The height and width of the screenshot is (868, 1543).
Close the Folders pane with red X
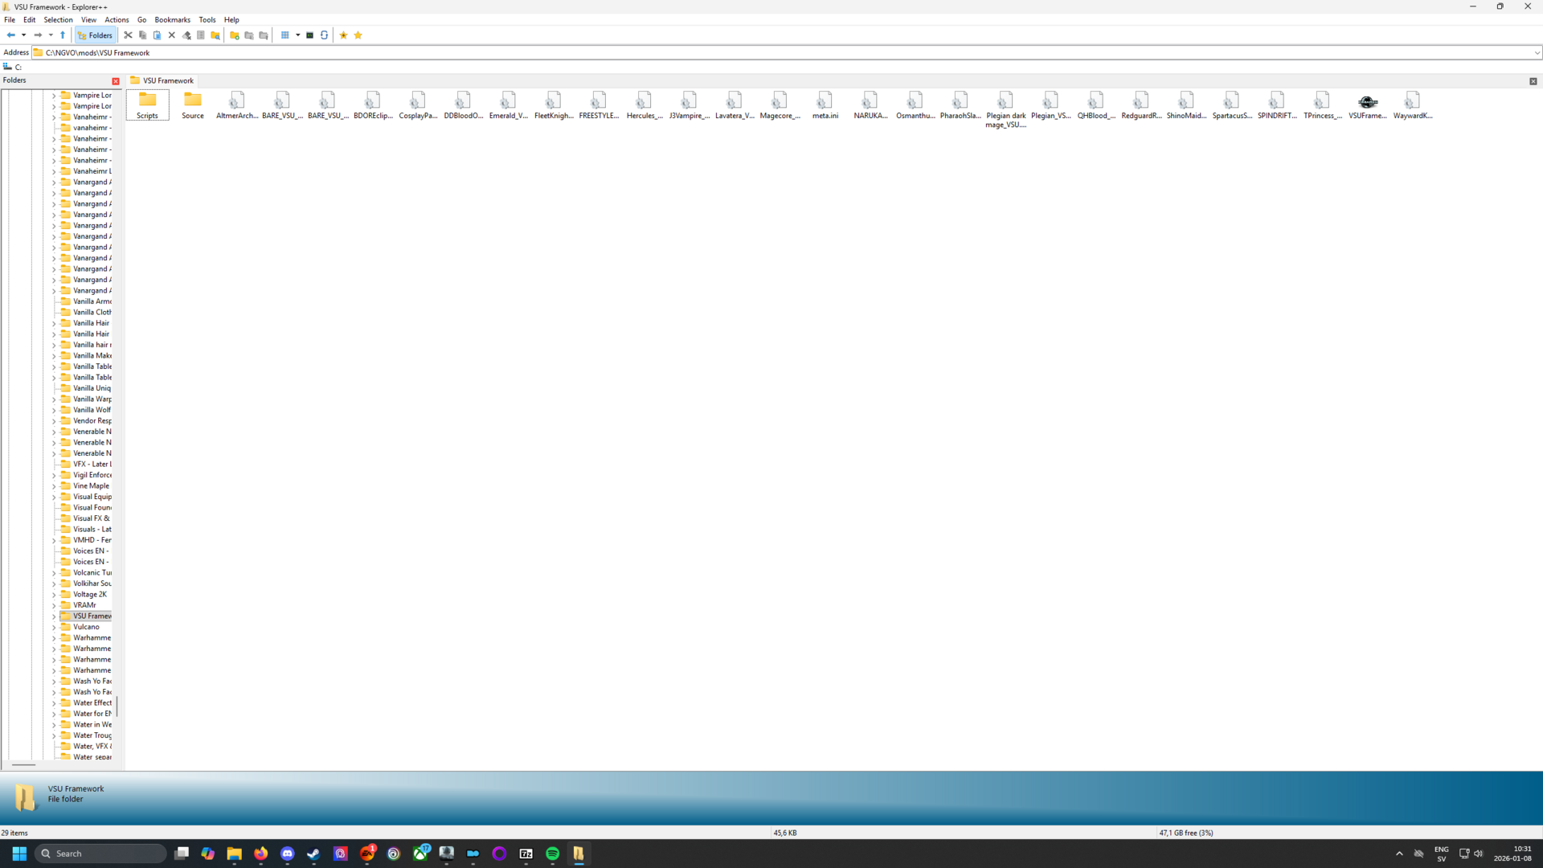point(116,81)
